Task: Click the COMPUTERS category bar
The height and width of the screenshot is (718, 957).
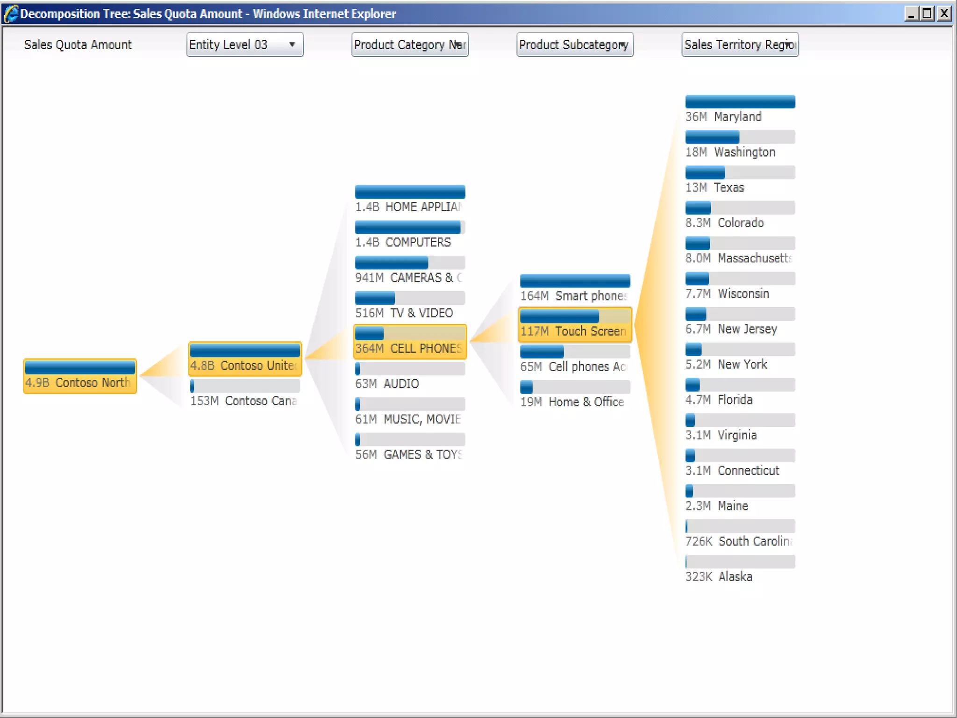Action: [x=410, y=228]
